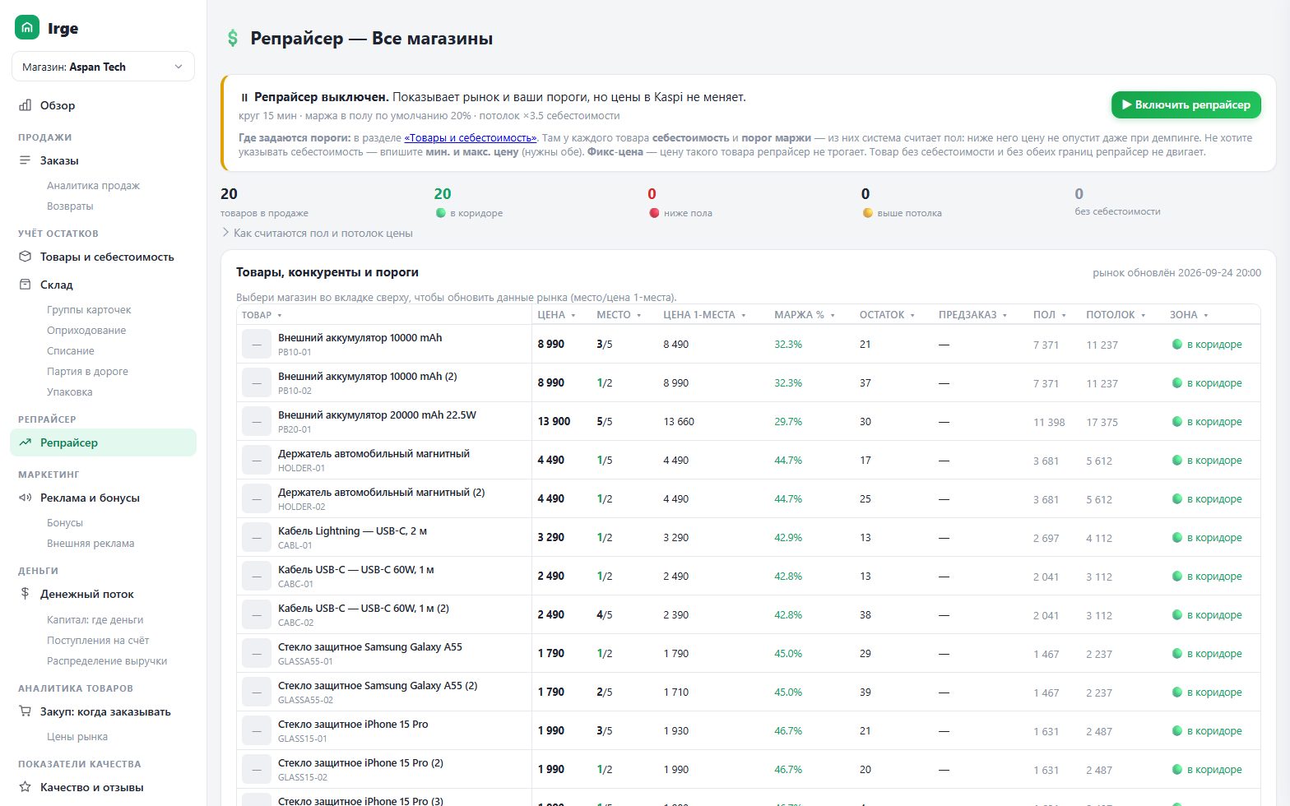The width and height of the screenshot is (1290, 806).
Task: Click the Товары и себестоимость box icon
Action: click(25, 257)
